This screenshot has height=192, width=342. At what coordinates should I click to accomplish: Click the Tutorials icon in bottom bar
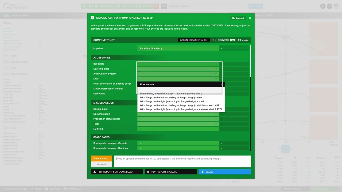tap(65, 189)
